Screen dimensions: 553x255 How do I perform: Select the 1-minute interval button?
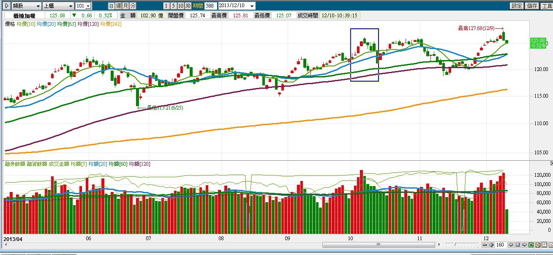[167, 6]
